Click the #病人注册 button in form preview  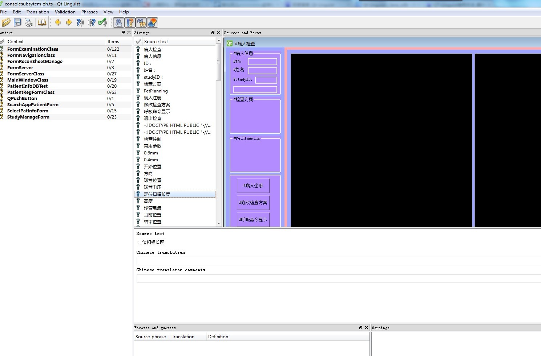253,186
